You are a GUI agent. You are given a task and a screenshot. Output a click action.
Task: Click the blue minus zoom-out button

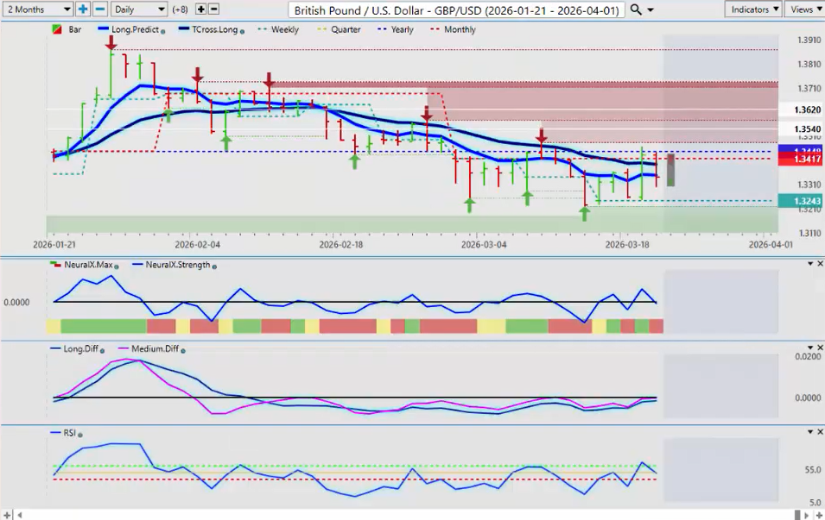click(99, 9)
